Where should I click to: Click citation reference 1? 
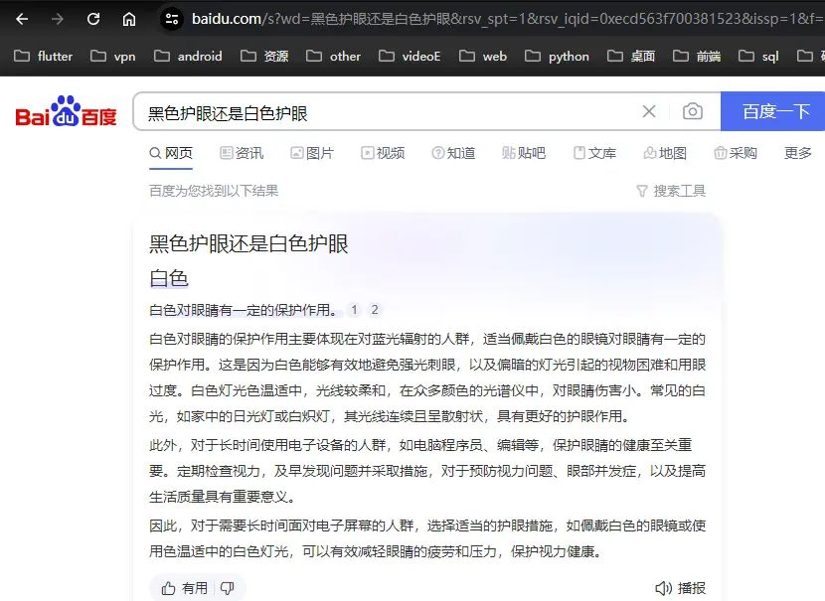tap(354, 309)
